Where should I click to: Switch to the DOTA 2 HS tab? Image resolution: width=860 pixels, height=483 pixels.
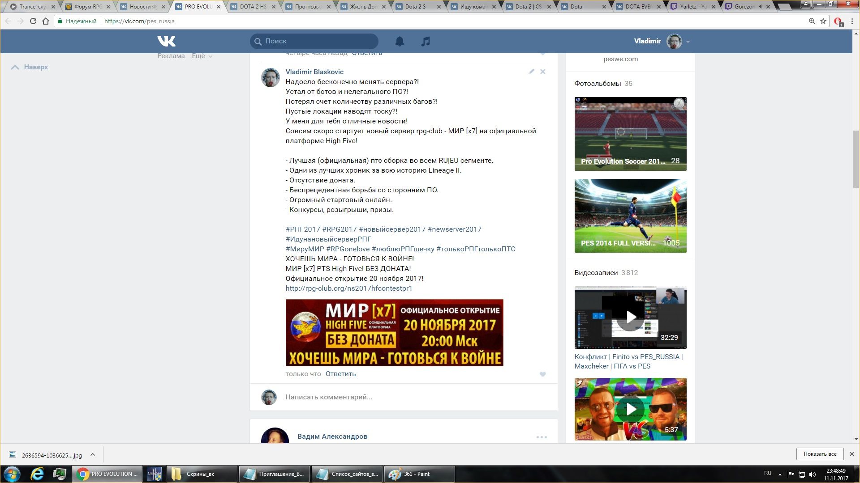click(253, 7)
